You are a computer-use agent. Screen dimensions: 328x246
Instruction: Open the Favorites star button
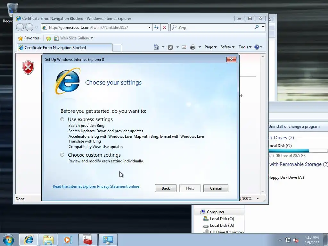(29, 38)
